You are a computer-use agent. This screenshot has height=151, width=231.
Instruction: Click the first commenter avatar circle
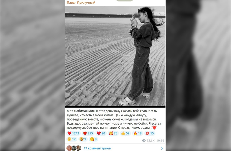coord(69,148)
